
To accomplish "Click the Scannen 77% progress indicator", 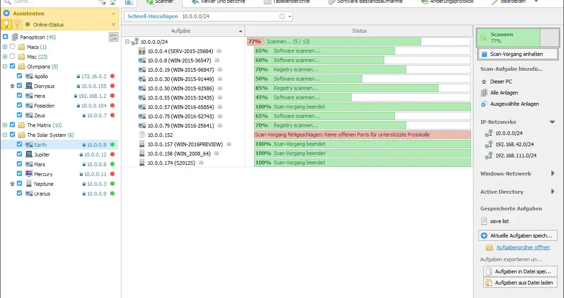I will [x=517, y=38].
